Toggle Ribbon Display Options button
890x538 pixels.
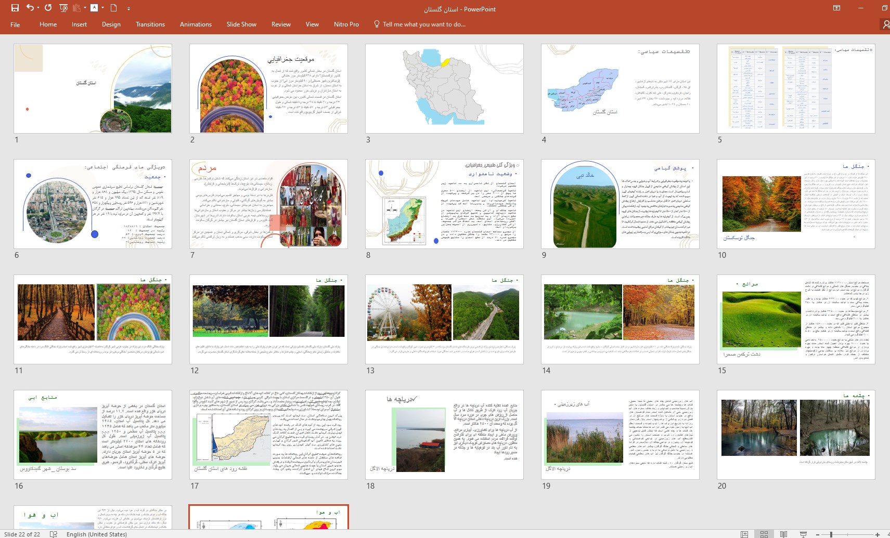click(x=836, y=8)
